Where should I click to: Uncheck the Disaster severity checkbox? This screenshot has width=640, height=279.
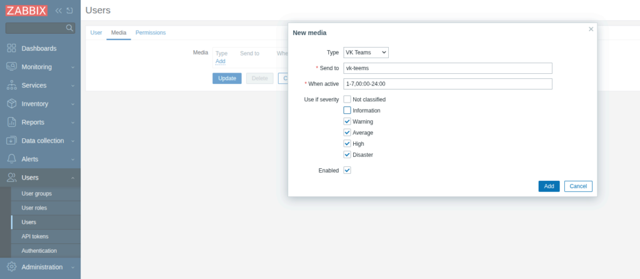pos(347,155)
